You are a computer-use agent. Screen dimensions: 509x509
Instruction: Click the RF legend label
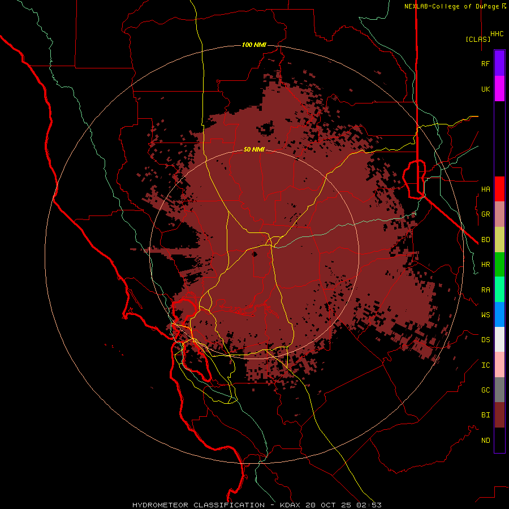click(x=486, y=63)
